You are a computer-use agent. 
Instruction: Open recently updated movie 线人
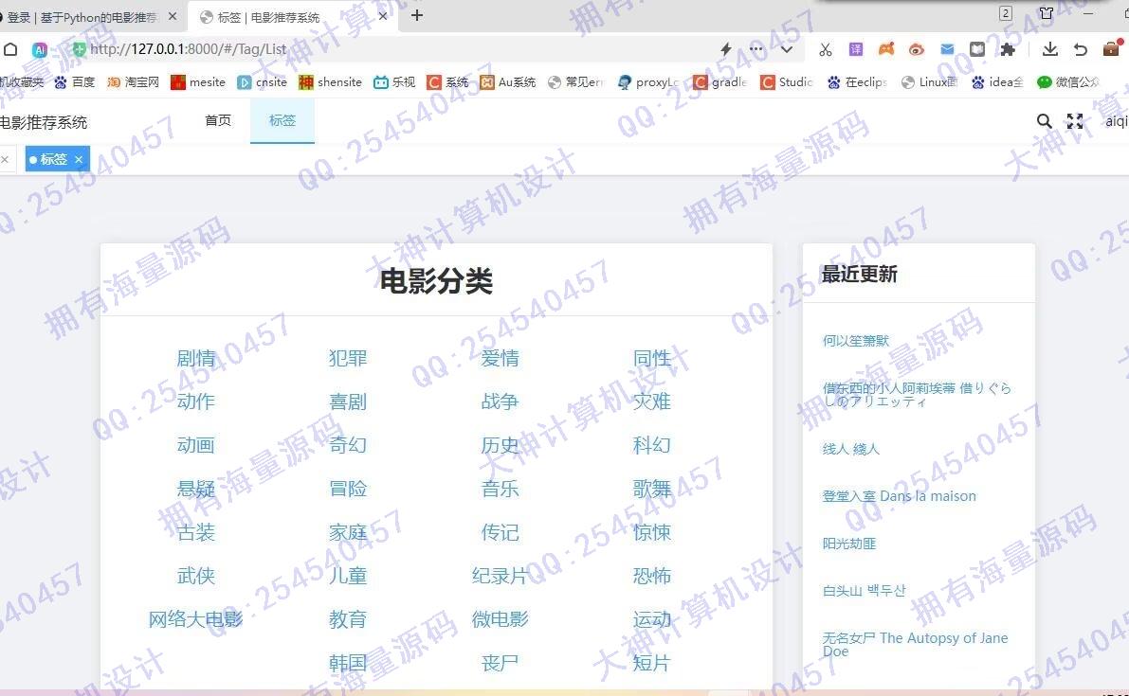850,449
